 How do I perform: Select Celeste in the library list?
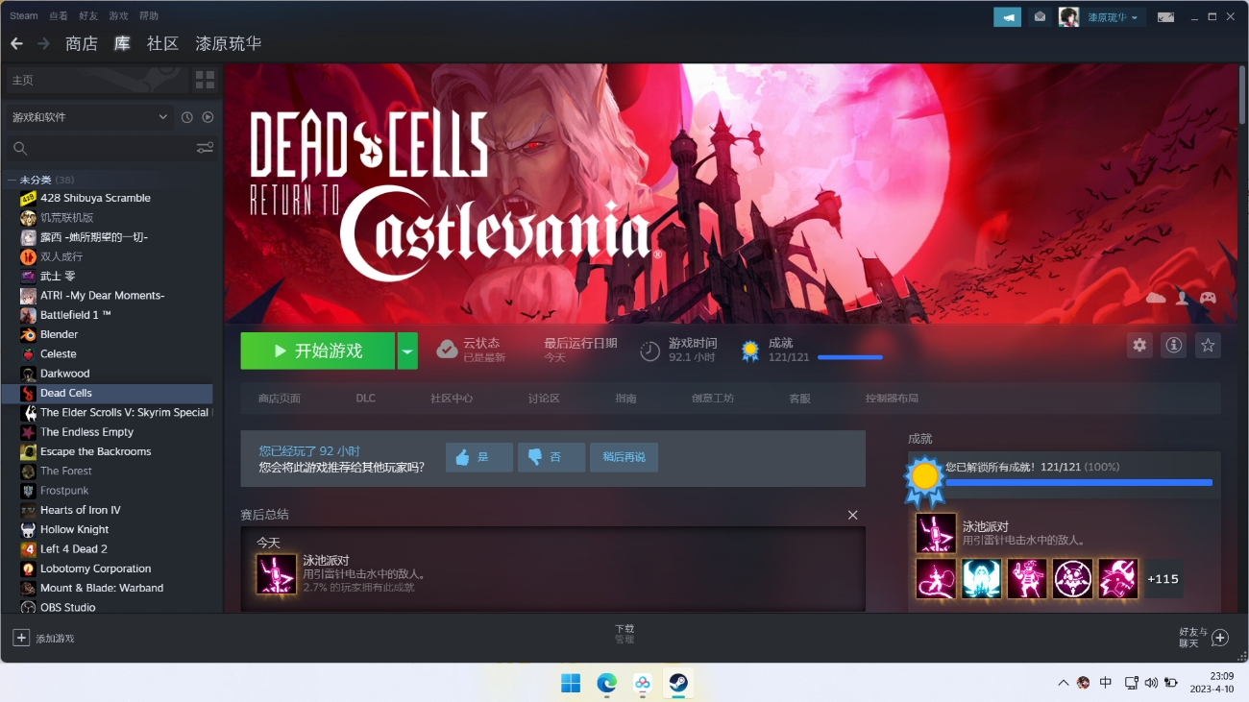59,353
